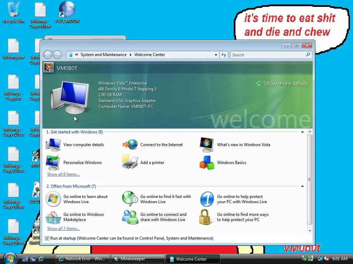The width and height of the screenshot is (353, 264).
Task: Switch to Minesweeper taskbar button
Action: point(138,259)
